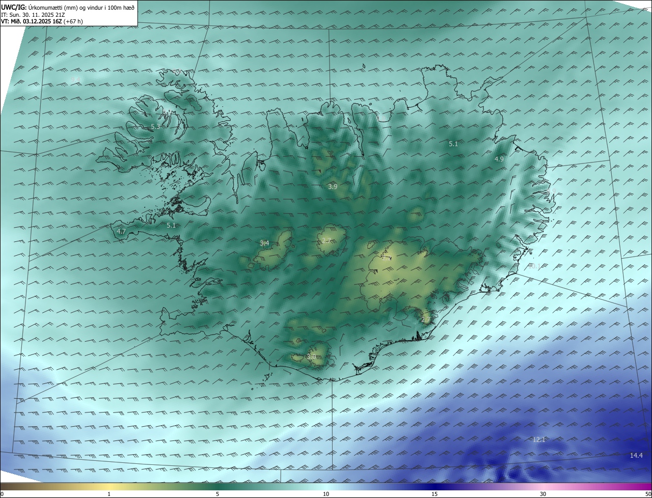
Task: Click the colorbar tick label 0
Action: click(x=2, y=494)
